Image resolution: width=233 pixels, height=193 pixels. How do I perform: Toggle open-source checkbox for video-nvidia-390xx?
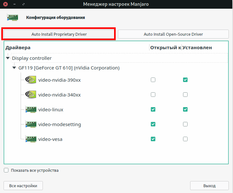pyautogui.click(x=153, y=80)
